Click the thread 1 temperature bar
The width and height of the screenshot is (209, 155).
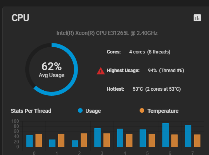61,140
